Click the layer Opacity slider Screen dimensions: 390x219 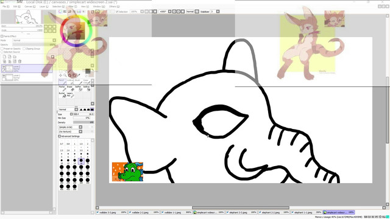point(34,44)
